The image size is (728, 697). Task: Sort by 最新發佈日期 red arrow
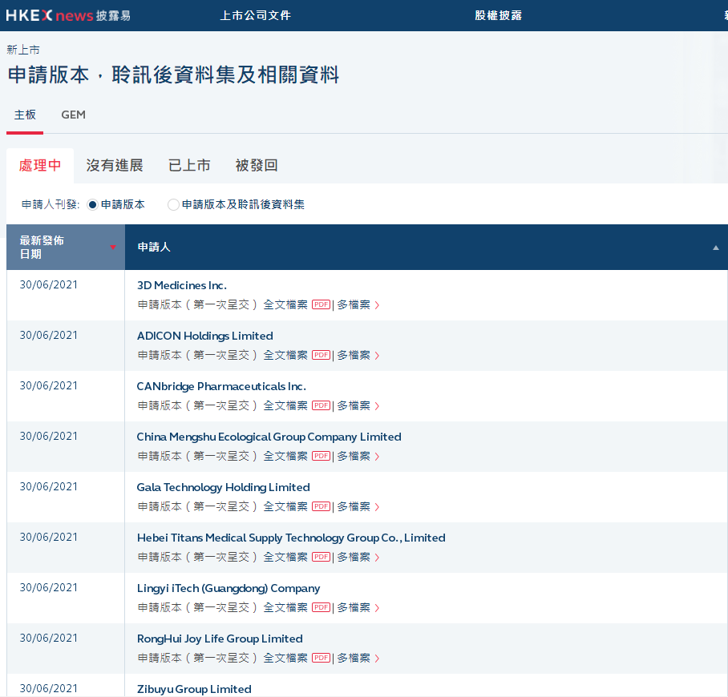pyautogui.click(x=113, y=247)
